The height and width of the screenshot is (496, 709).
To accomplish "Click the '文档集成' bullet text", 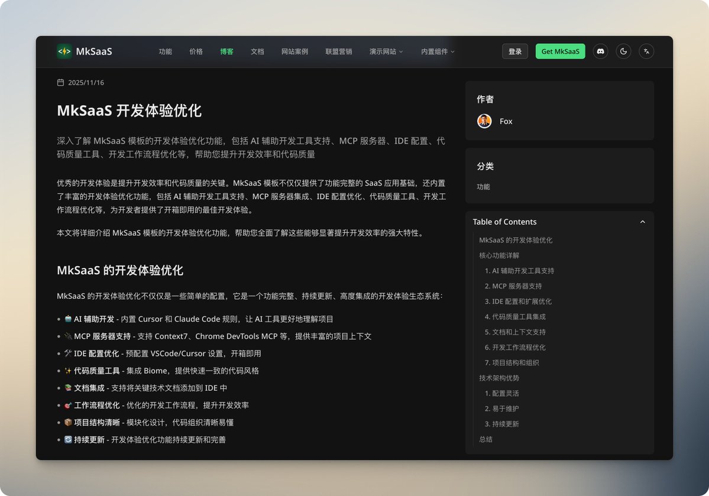I will point(89,388).
